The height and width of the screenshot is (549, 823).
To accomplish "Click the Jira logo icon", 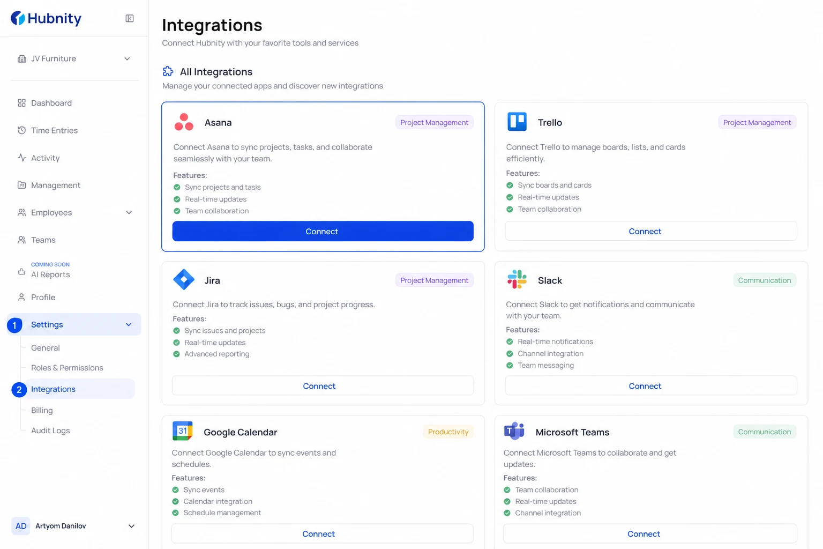I will tap(184, 280).
